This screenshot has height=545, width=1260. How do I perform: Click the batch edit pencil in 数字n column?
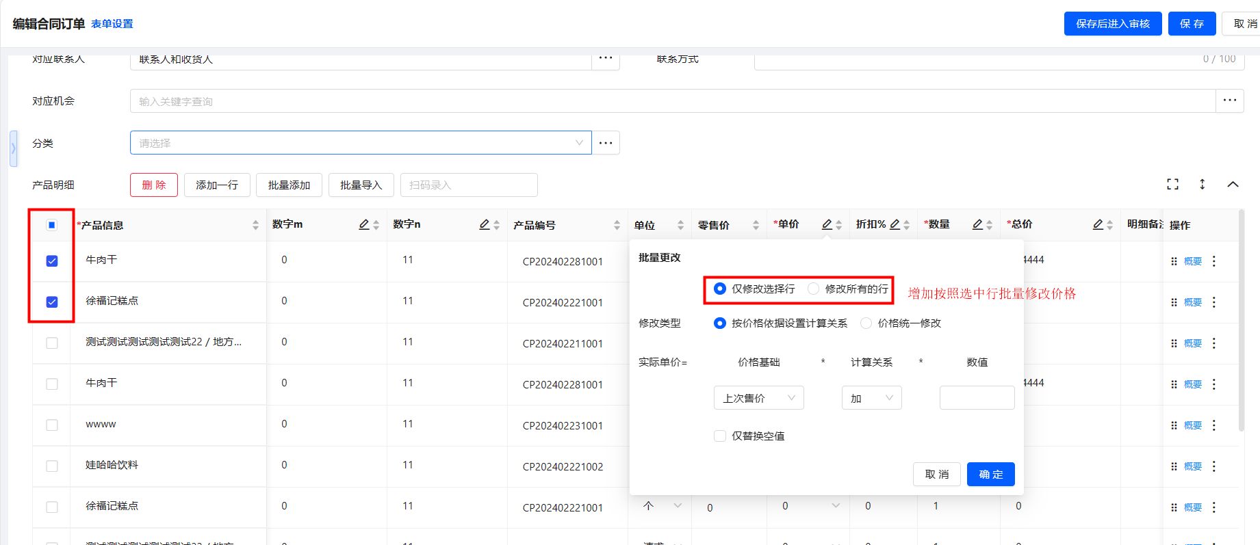tap(485, 224)
